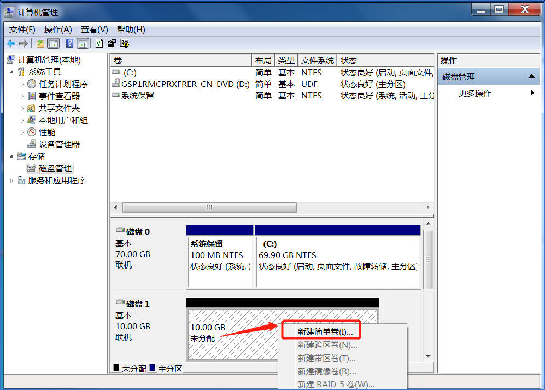
Task: Expand the 服务和应用程序 node arrow
Action: pyautogui.click(x=11, y=181)
